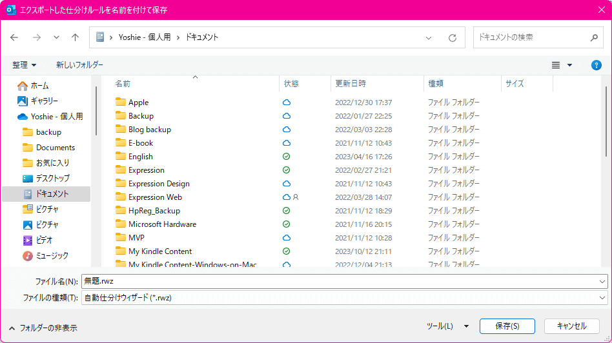Open recent locations dropdown chevron

(57, 37)
